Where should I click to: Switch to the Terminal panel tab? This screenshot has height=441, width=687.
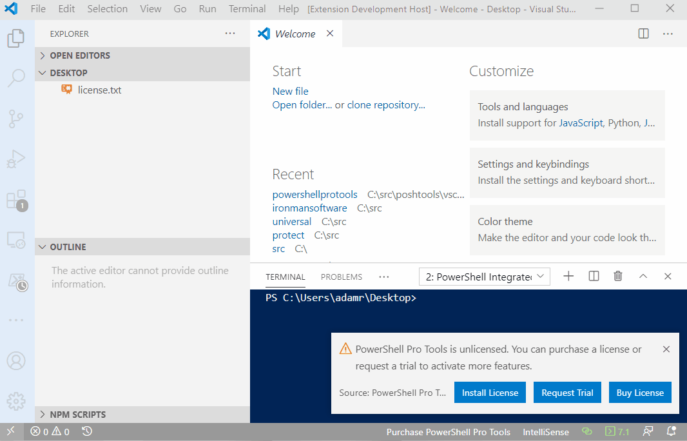pyautogui.click(x=285, y=277)
